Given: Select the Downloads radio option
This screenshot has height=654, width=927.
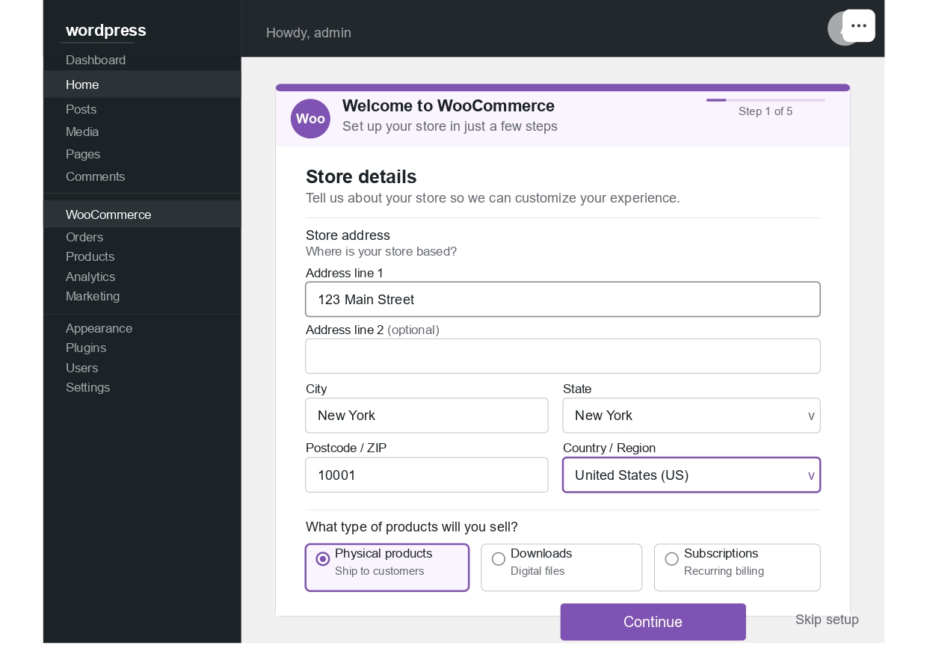Looking at the screenshot, I should (x=499, y=559).
